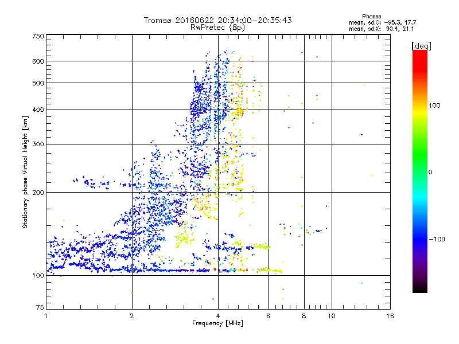Click the y-axis label '400'
This screenshot has height=344, width=459.
pyautogui.click(x=38, y=110)
